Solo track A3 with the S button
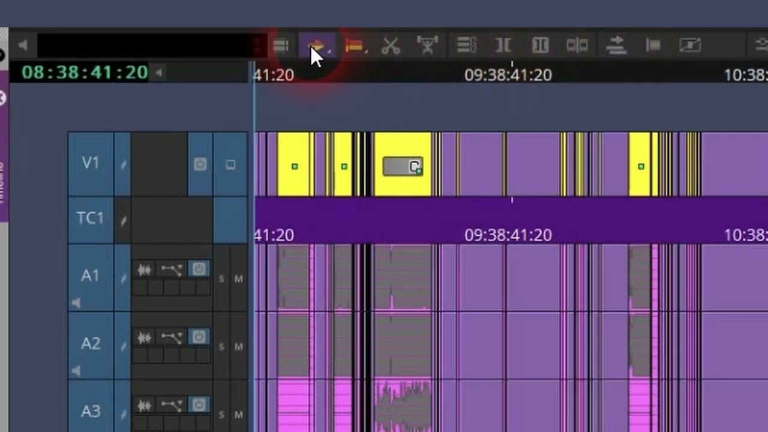 tap(221, 415)
